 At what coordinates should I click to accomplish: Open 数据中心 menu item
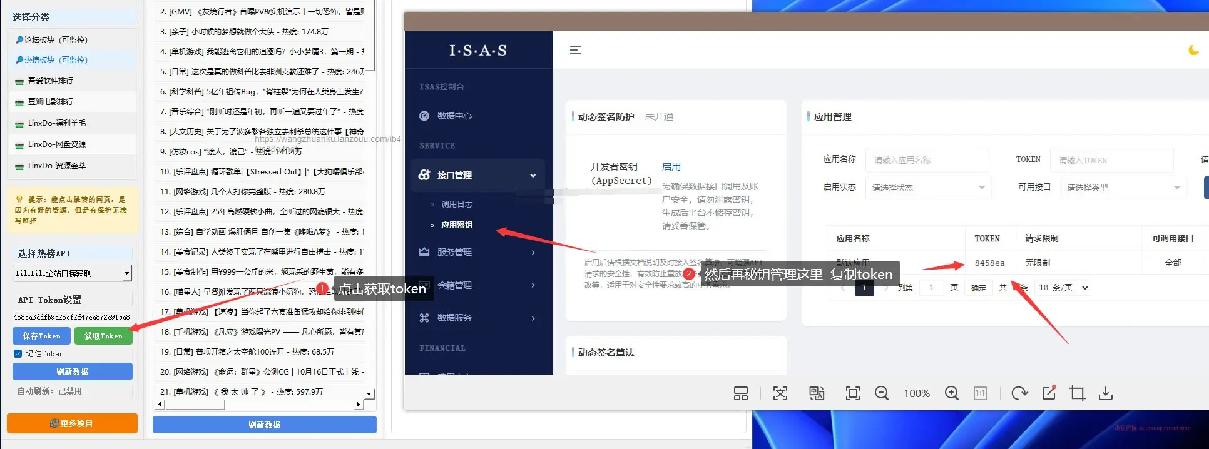pos(454,116)
